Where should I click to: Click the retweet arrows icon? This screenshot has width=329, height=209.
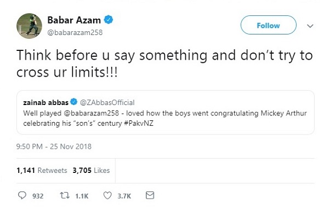65,196
